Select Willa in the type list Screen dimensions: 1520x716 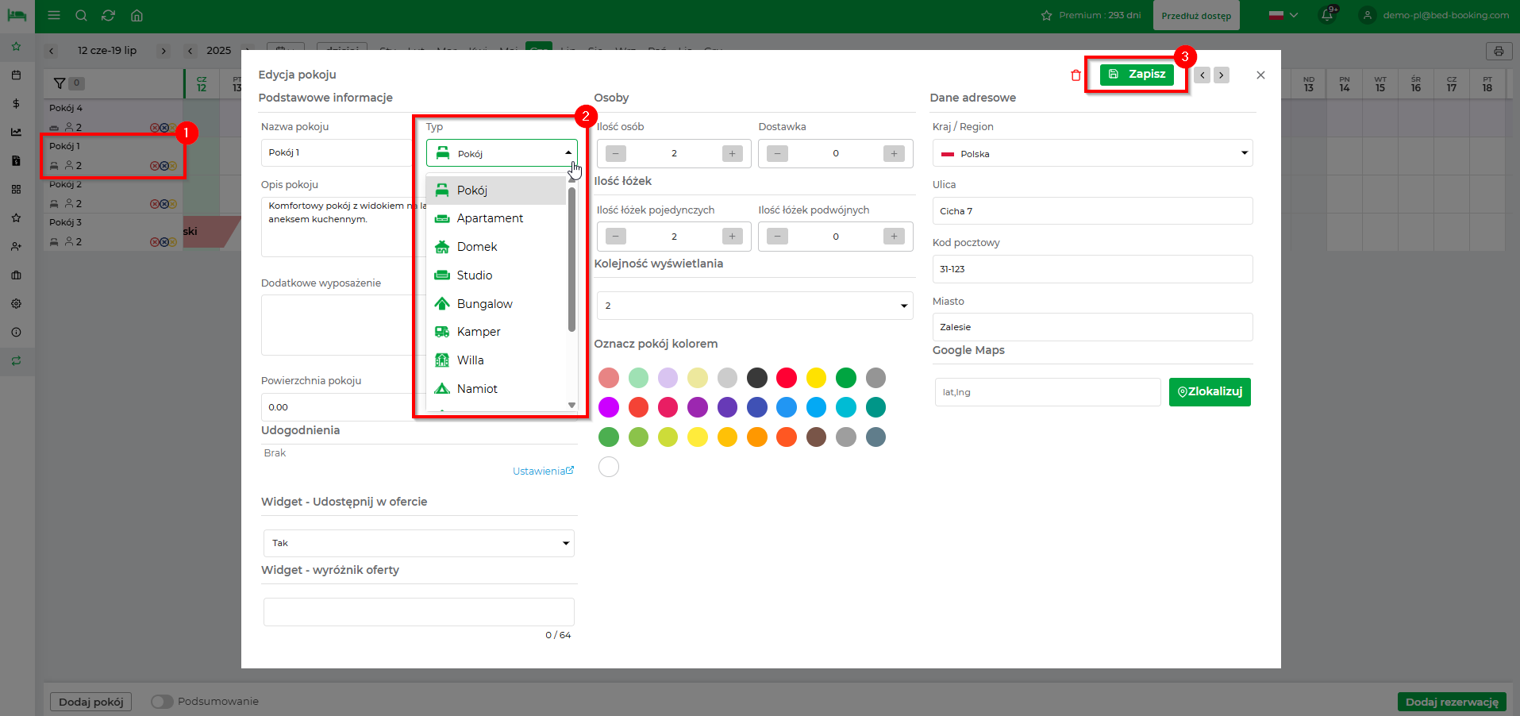496,360
